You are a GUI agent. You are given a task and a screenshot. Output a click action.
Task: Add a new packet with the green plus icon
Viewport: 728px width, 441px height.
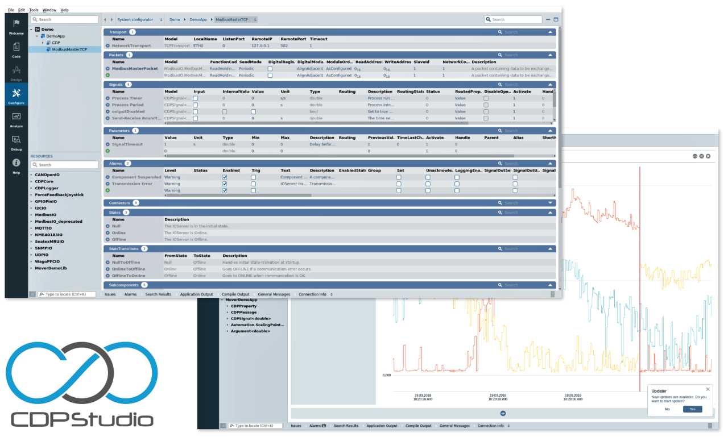(106, 74)
